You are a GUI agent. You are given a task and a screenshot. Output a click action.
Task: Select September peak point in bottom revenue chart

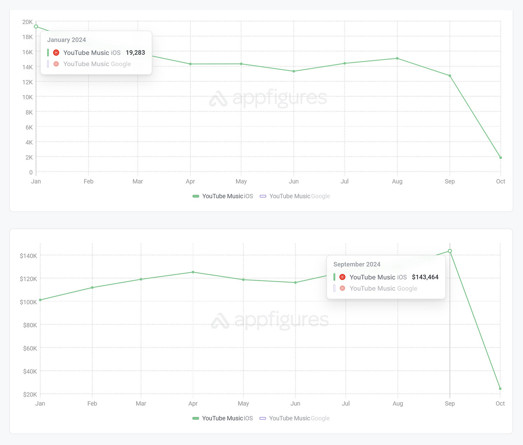[450, 251]
